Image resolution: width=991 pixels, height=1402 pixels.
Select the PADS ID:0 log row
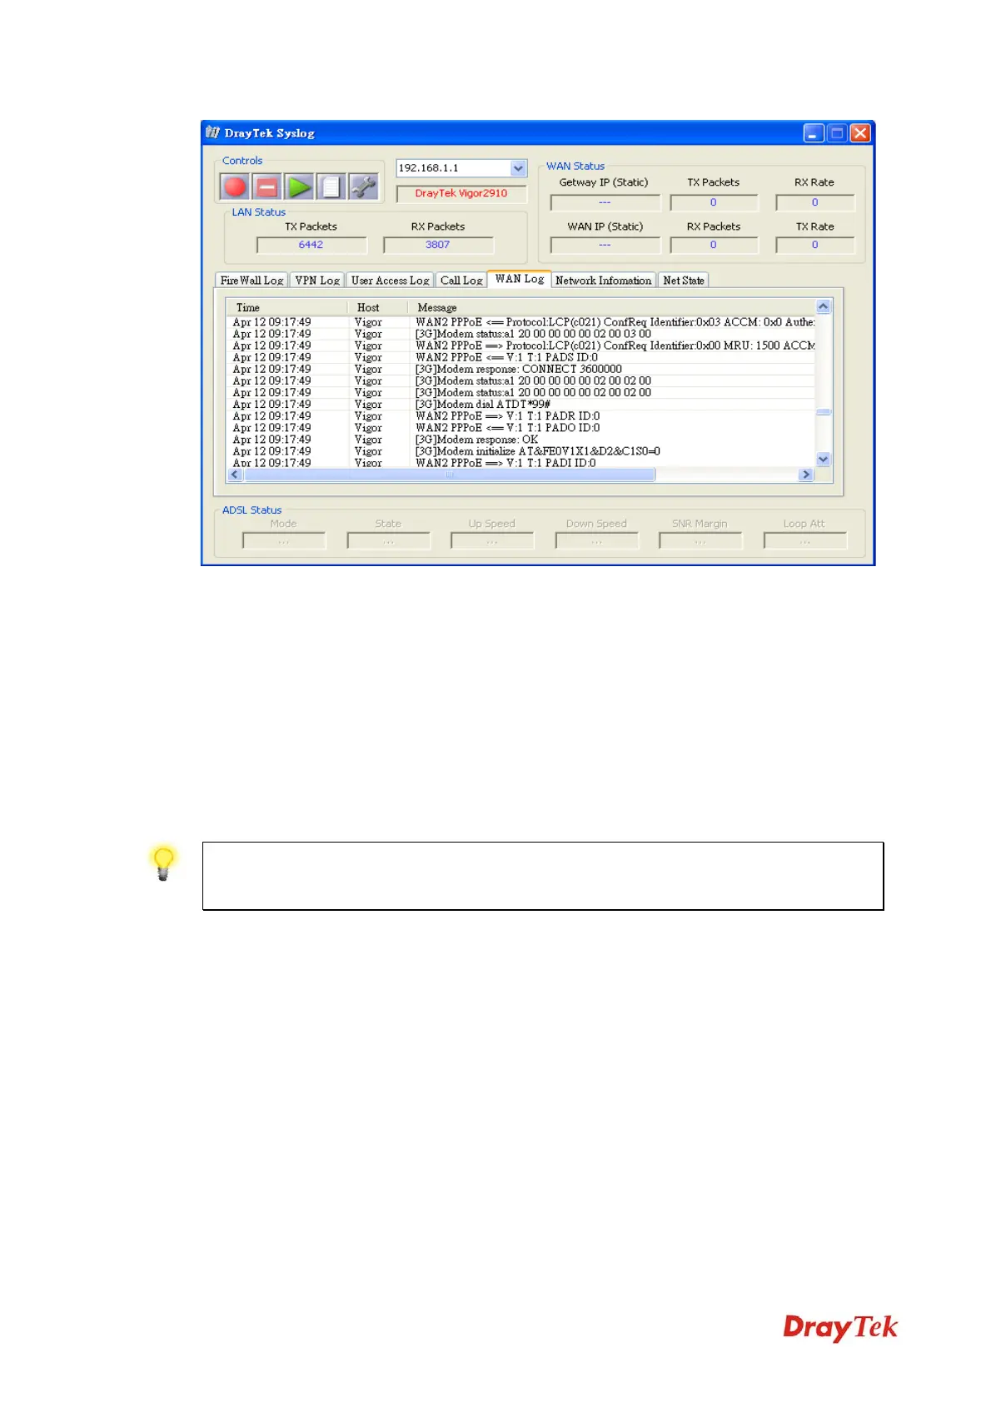point(520,357)
